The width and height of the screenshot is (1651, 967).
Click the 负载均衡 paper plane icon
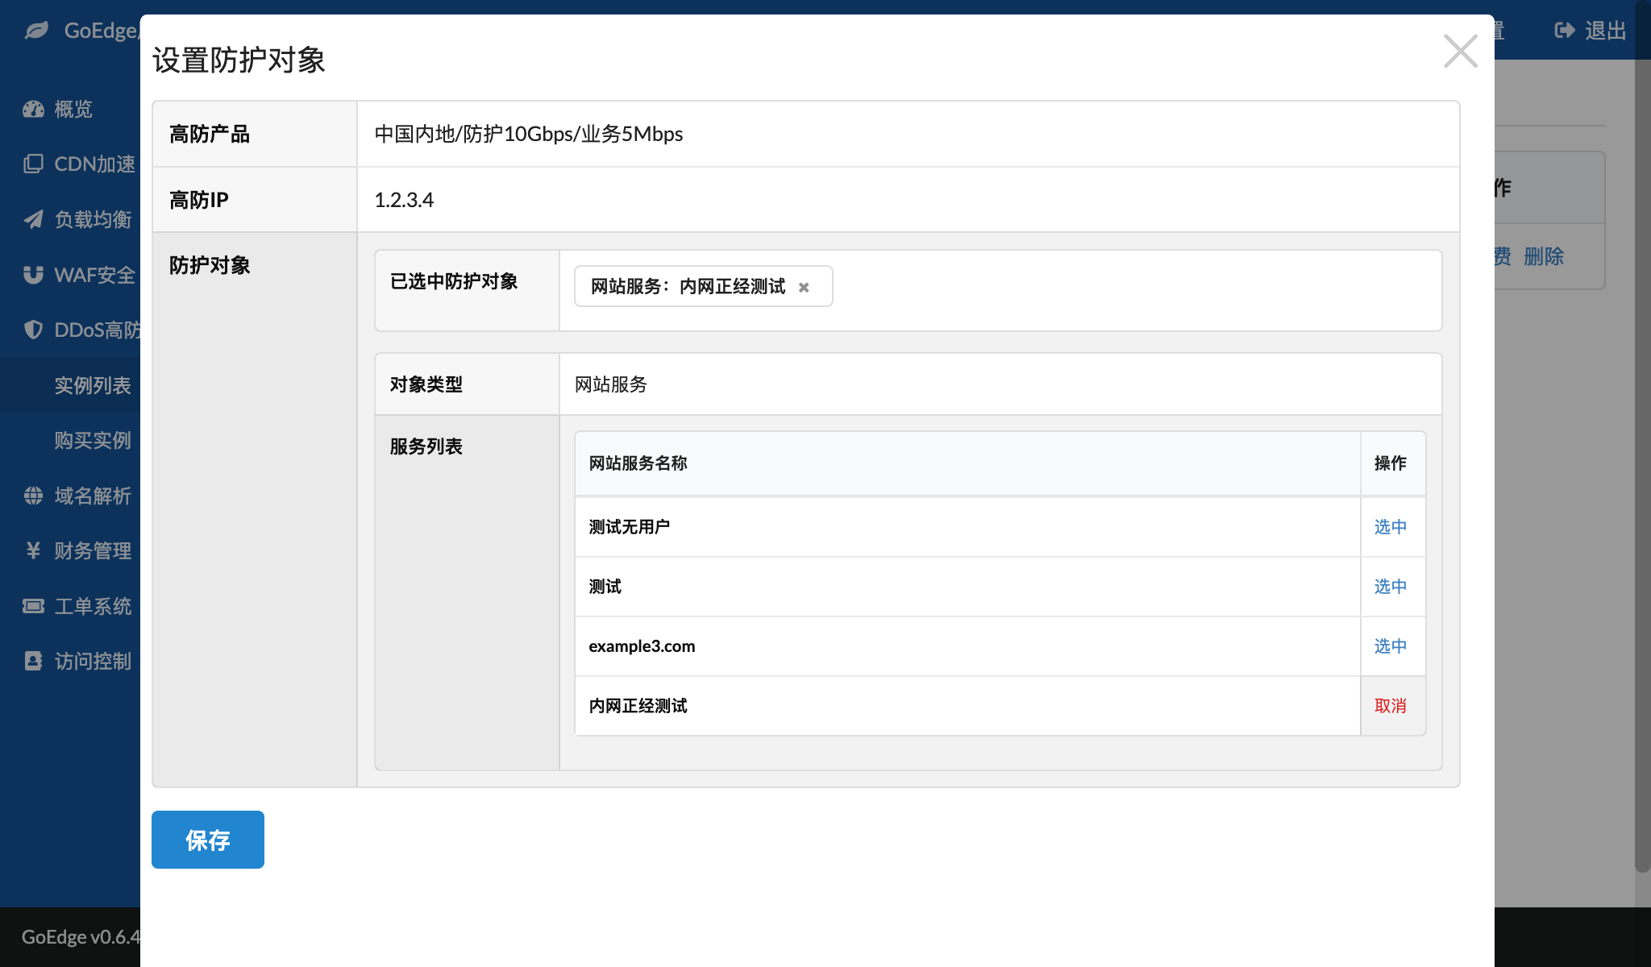coord(33,219)
